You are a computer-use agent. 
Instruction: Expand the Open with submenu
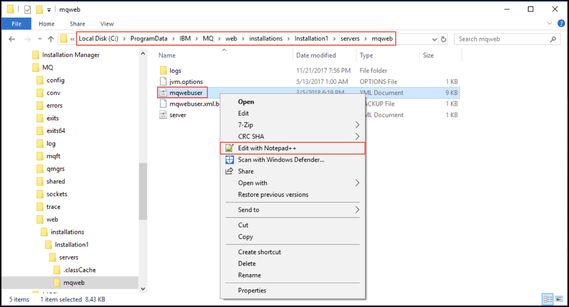click(x=292, y=183)
